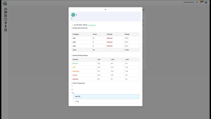The width and height of the screenshot is (211, 119).
Task: Open the blue user profile icon
Action: [x=206, y=2]
